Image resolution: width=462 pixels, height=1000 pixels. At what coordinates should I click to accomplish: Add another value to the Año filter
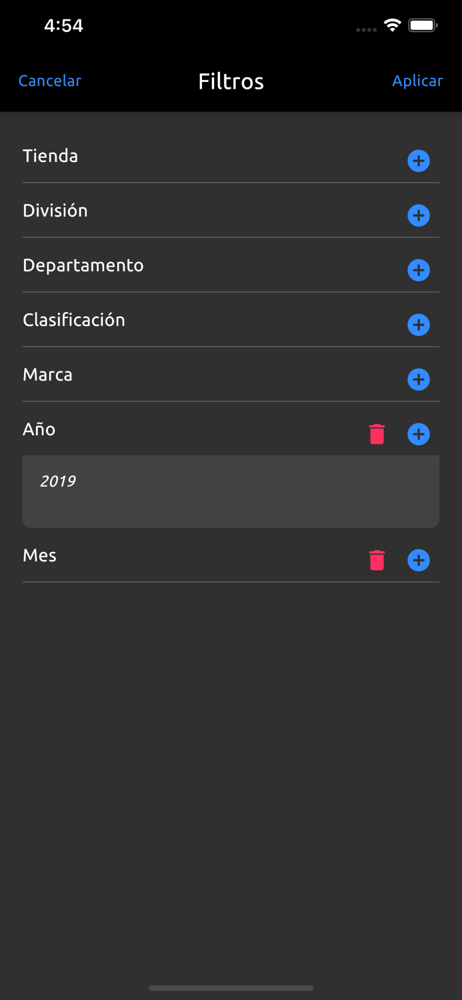point(419,434)
